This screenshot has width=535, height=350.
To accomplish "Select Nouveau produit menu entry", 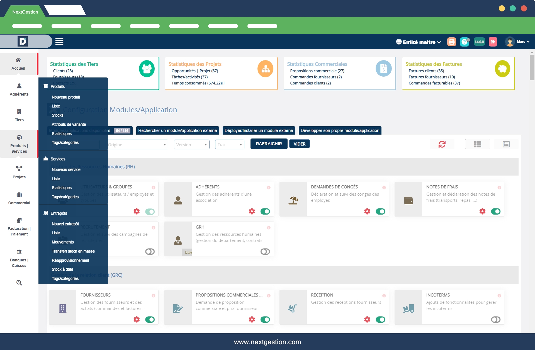I will [66, 97].
